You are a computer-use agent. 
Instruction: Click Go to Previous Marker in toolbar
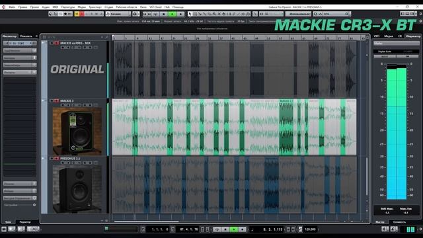[x=145, y=14]
